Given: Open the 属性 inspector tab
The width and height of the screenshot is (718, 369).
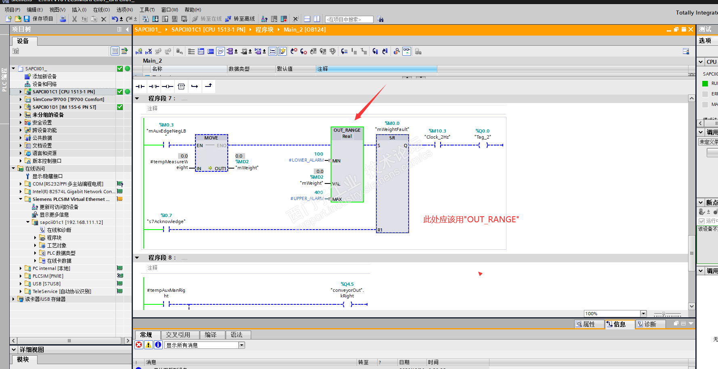Looking at the screenshot, I should [589, 324].
